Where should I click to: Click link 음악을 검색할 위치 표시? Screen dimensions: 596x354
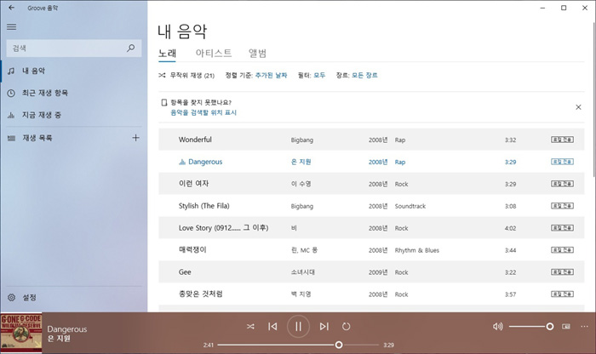[203, 112]
